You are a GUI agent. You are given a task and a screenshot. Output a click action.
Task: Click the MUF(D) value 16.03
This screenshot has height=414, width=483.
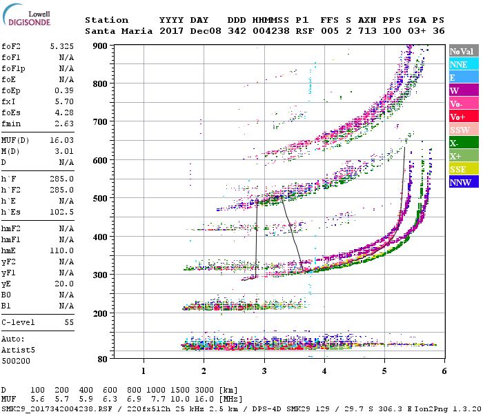pos(62,141)
